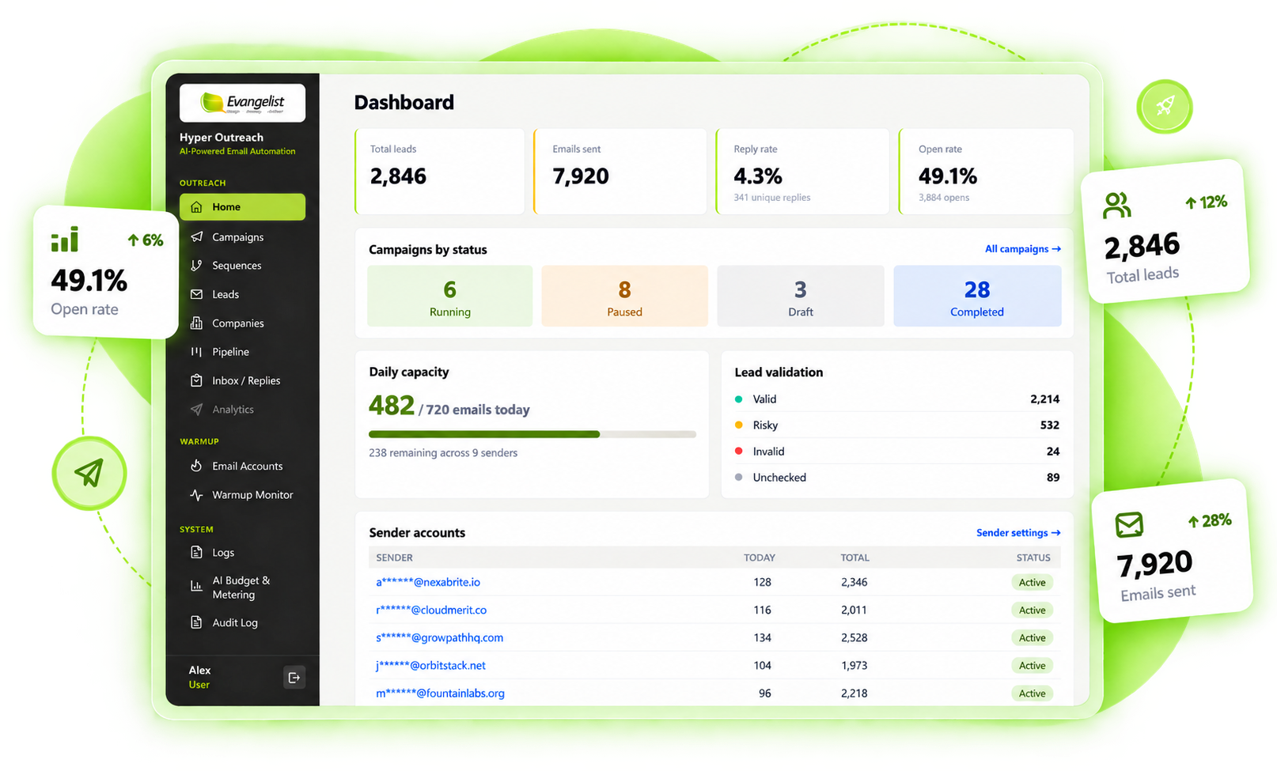Click the logout icon next to Alex
The height and width of the screenshot is (771, 1277).
(x=294, y=678)
